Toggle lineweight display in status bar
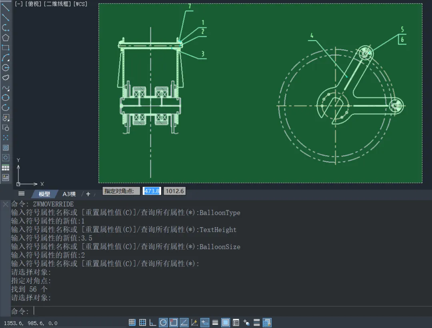The width and height of the screenshot is (432, 328). click(x=215, y=322)
